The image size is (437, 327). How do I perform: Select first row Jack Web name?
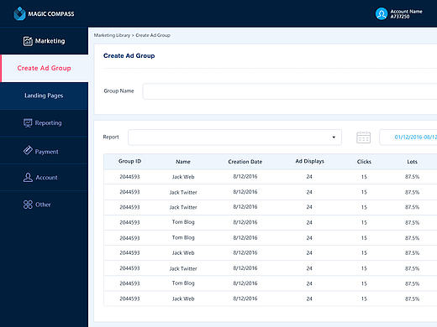[x=183, y=177]
